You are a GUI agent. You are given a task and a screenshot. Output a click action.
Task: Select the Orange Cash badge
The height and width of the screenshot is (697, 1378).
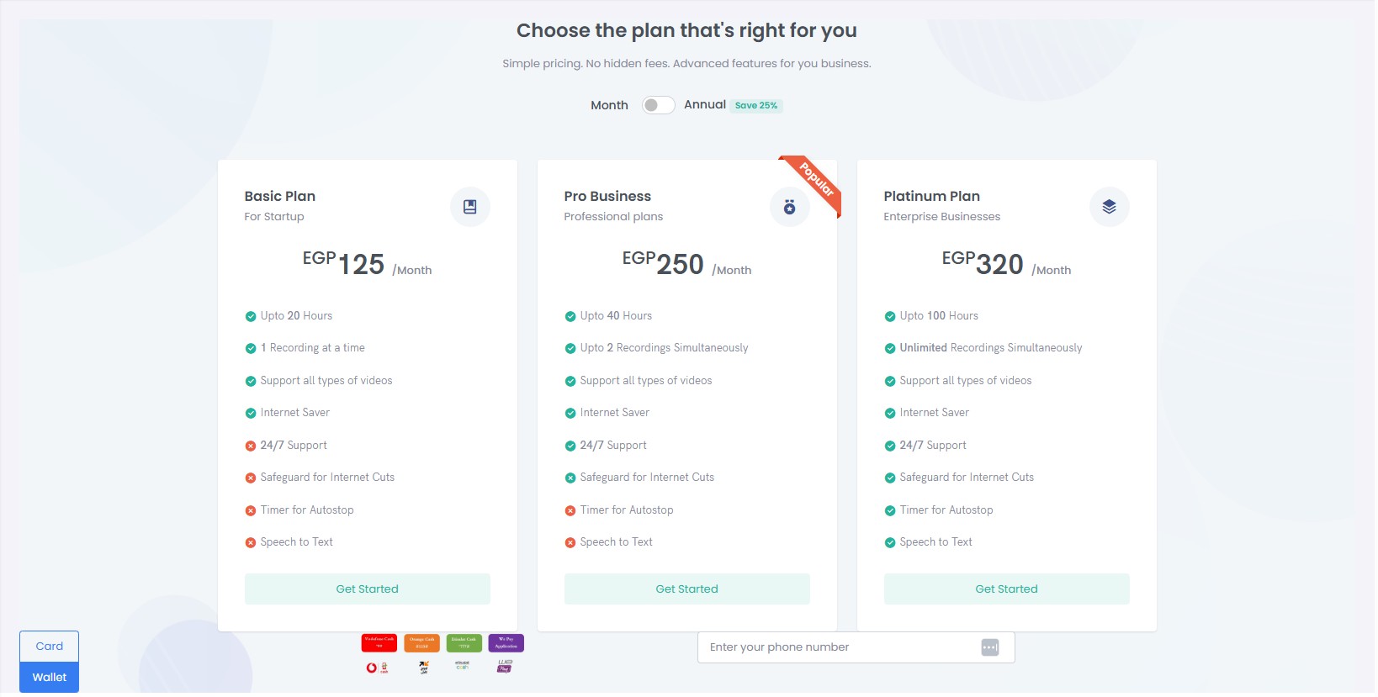(x=421, y=643)
